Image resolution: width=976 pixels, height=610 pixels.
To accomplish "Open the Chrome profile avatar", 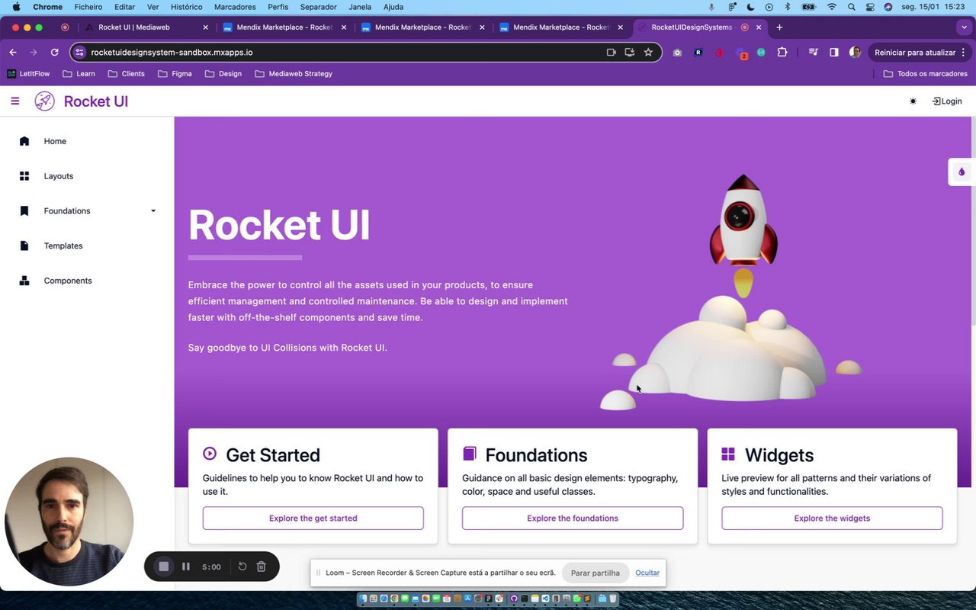I will click(856, 53).
